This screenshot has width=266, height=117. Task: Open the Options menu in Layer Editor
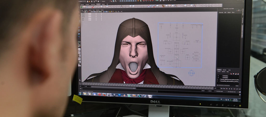click(x=224, y=72)
